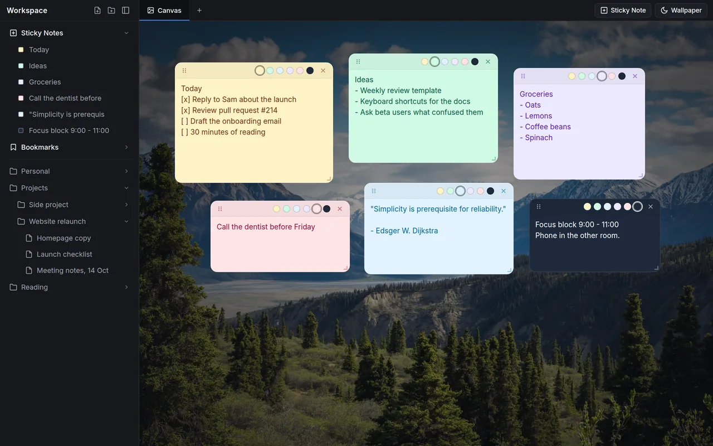Grab the drag handle on the Today note
Viewport: 713px width, 446px height.
point(184,71)
